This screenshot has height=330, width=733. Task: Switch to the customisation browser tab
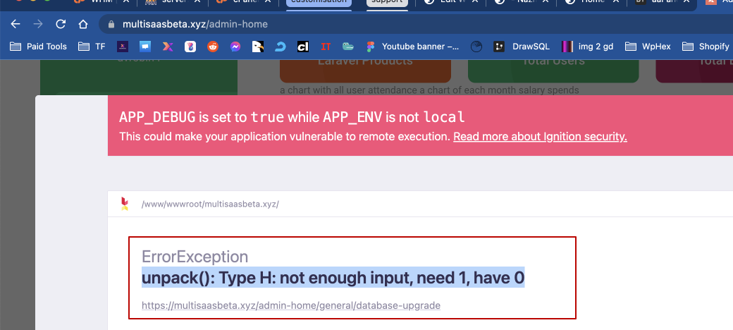319,4
